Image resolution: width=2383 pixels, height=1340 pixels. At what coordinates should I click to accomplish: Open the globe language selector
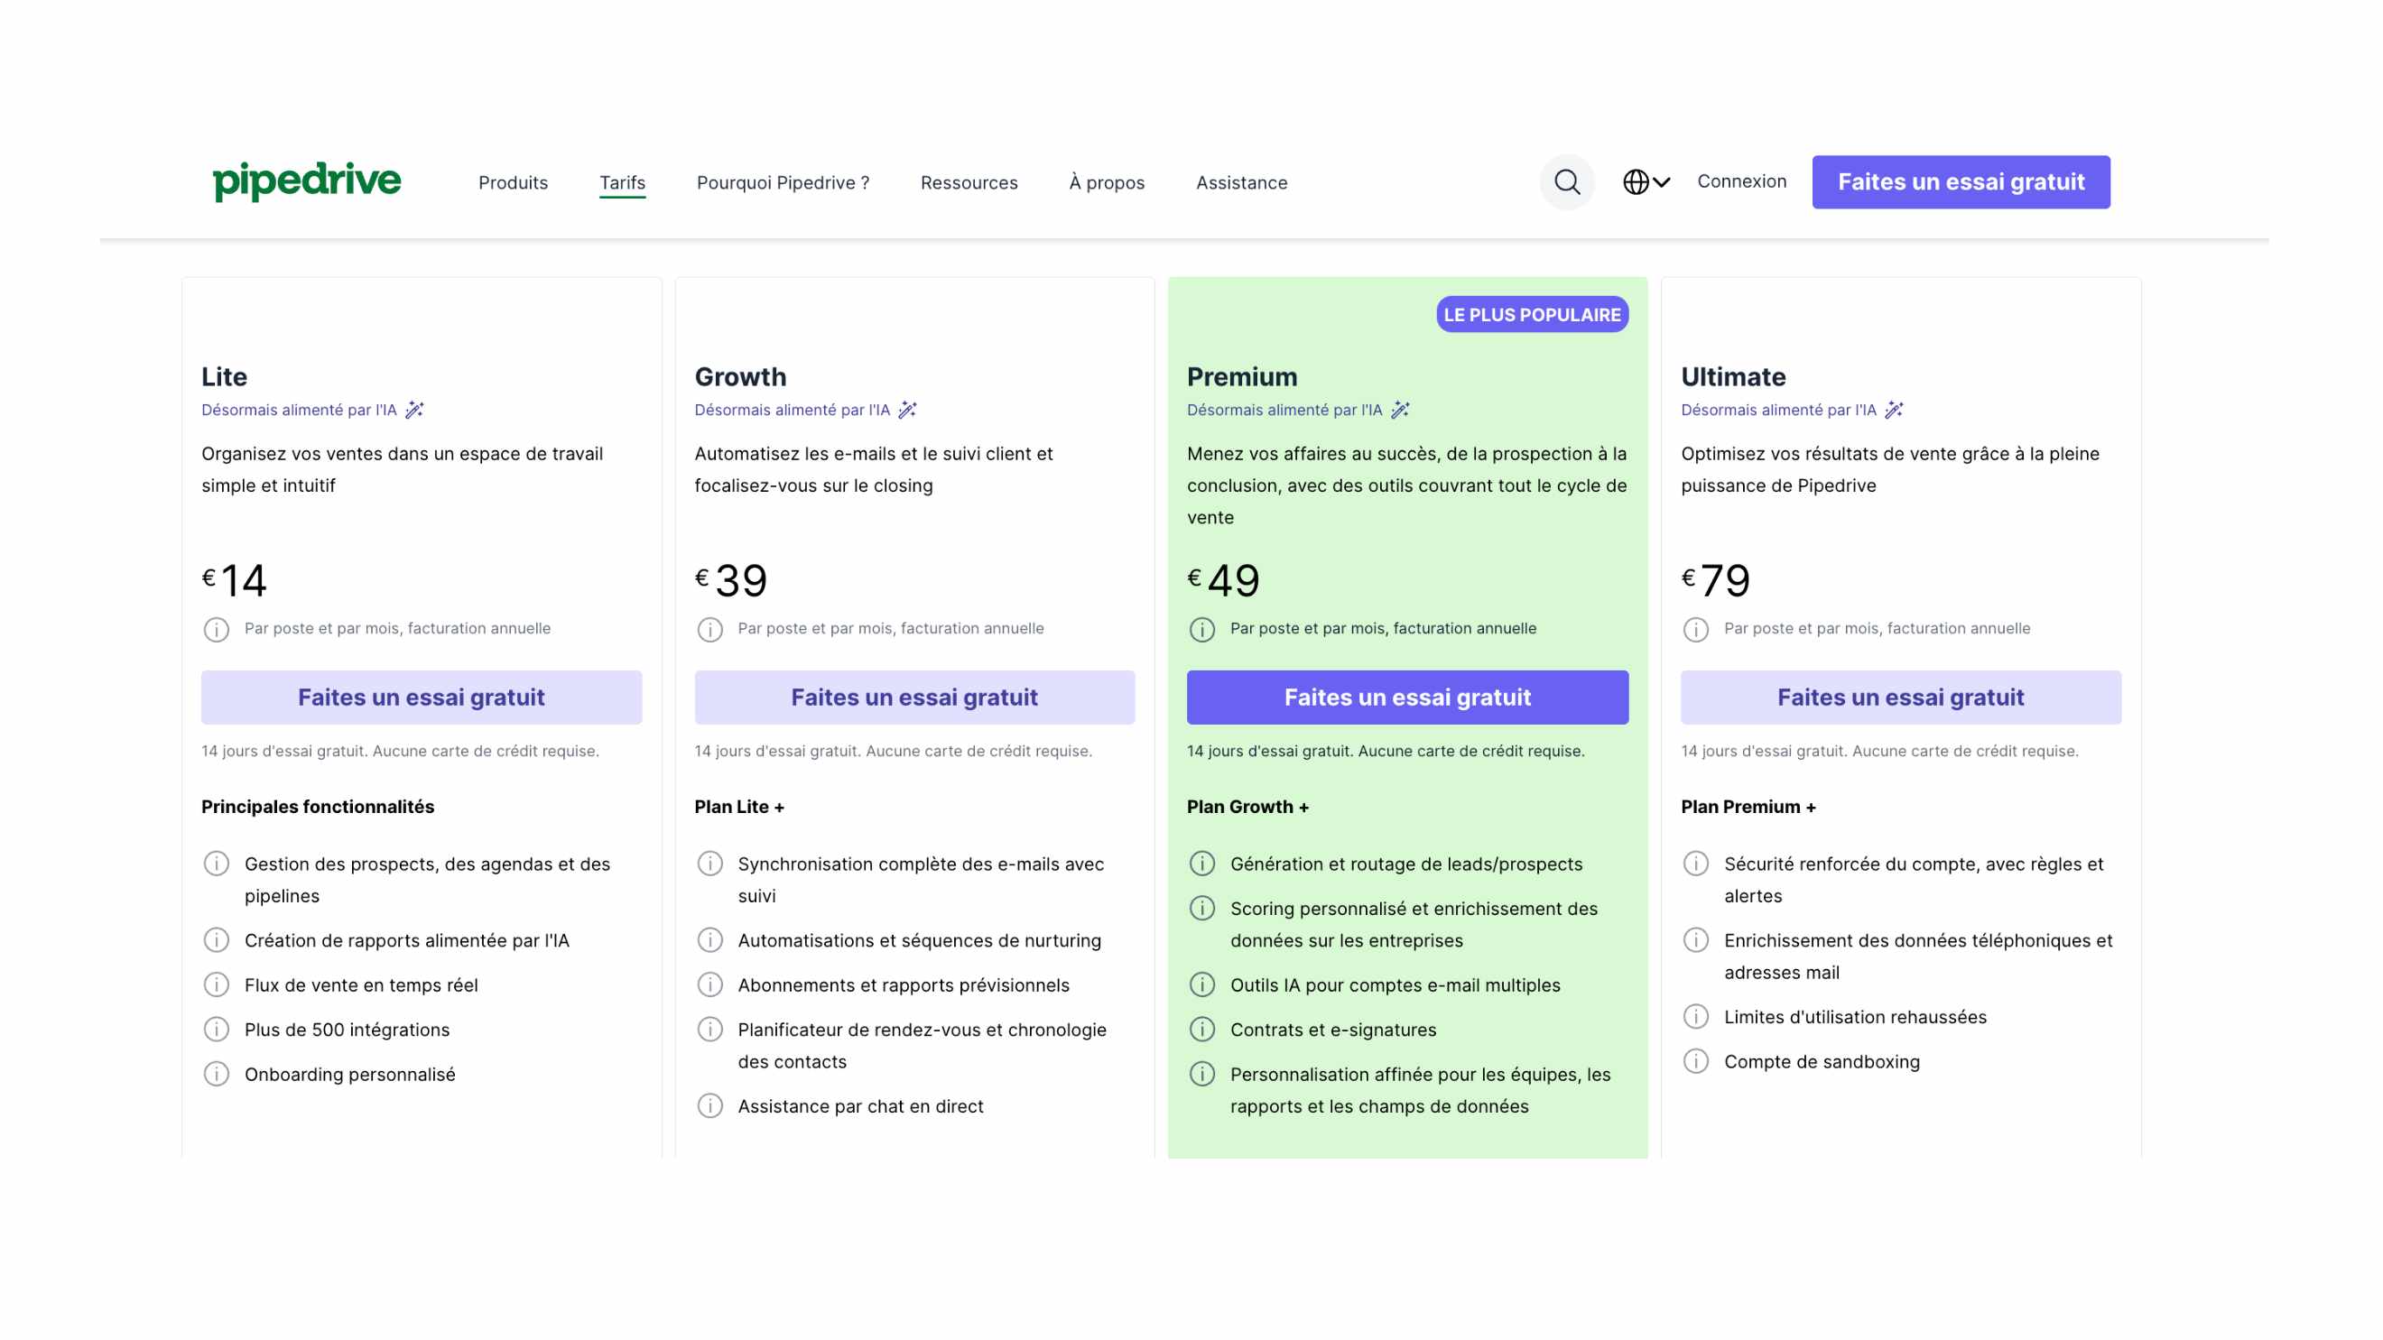pyautogui.click(x=1645, y=182)
